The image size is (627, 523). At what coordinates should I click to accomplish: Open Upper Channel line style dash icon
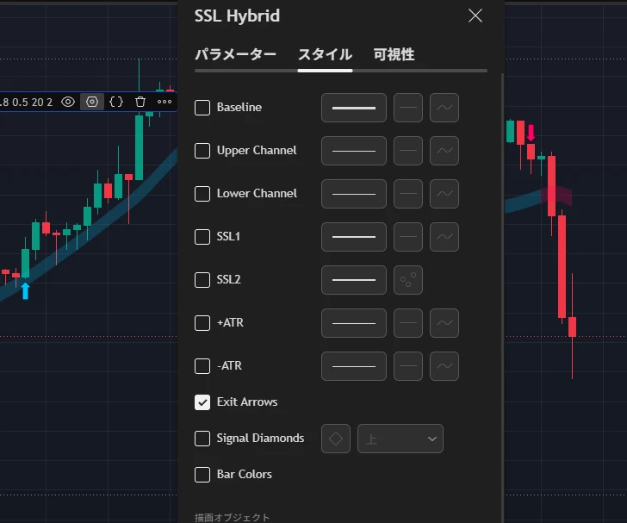click(x=408, y=151)
